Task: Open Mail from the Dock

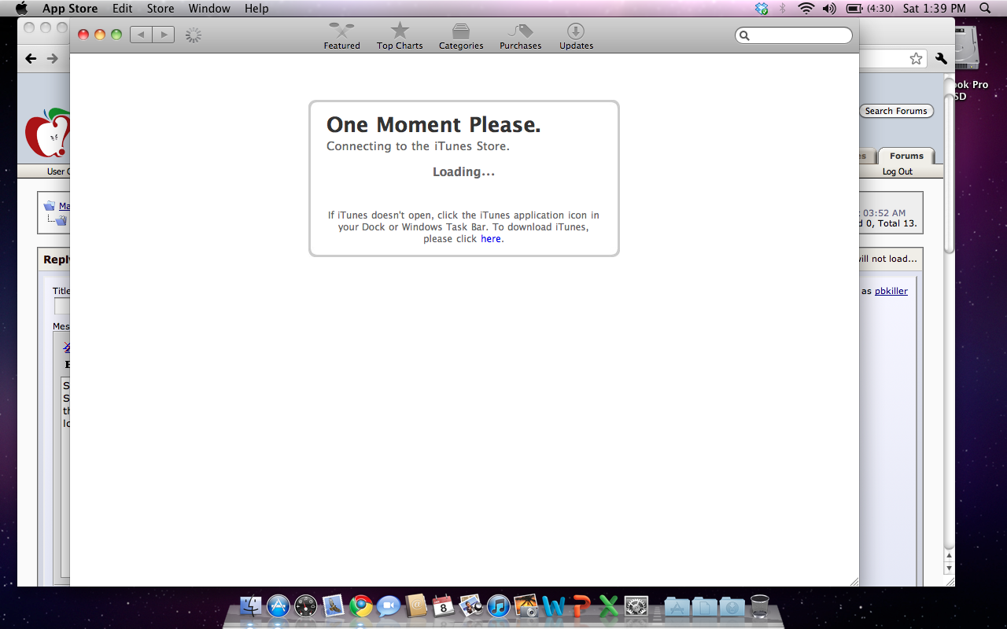Action: [x=334, y=606]
